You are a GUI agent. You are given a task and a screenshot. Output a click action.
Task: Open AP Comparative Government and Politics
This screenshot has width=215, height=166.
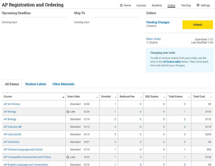point(27,157)
